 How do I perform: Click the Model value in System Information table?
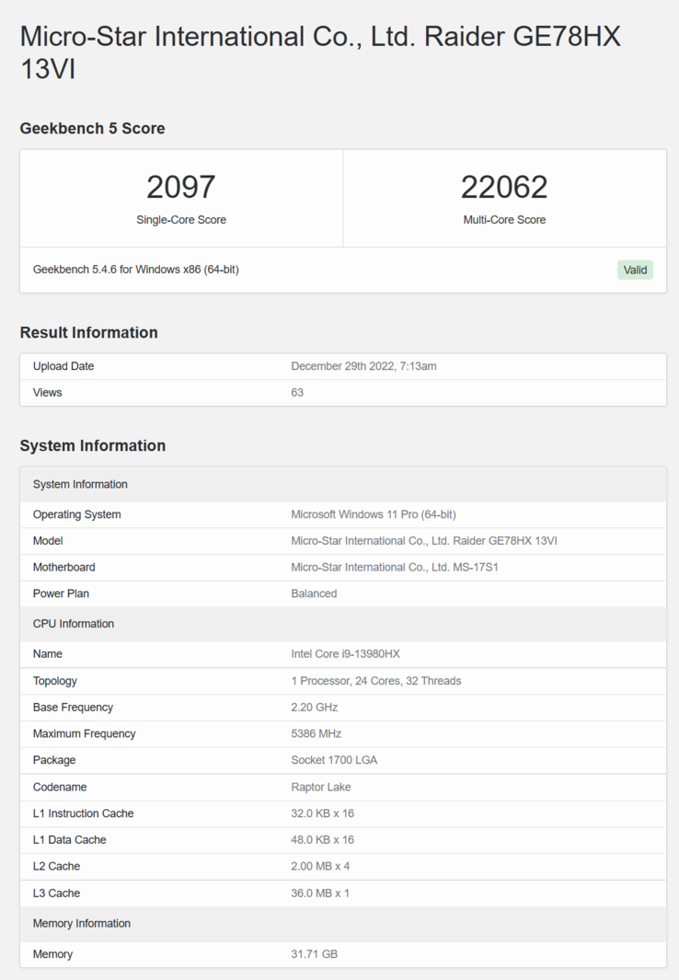click(423, 541)
